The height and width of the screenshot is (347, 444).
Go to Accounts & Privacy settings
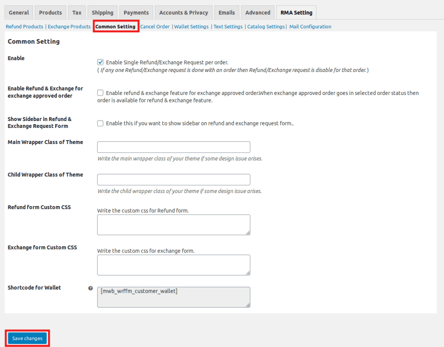coord(183,12)
